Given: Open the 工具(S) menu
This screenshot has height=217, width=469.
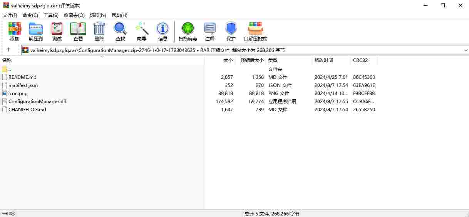Looking at the screenshot, I should pos(51,15).
